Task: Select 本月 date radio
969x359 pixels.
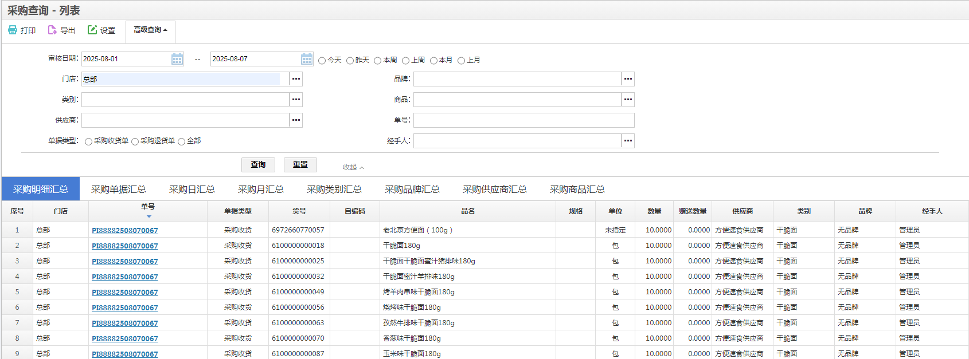Action: 433,60
